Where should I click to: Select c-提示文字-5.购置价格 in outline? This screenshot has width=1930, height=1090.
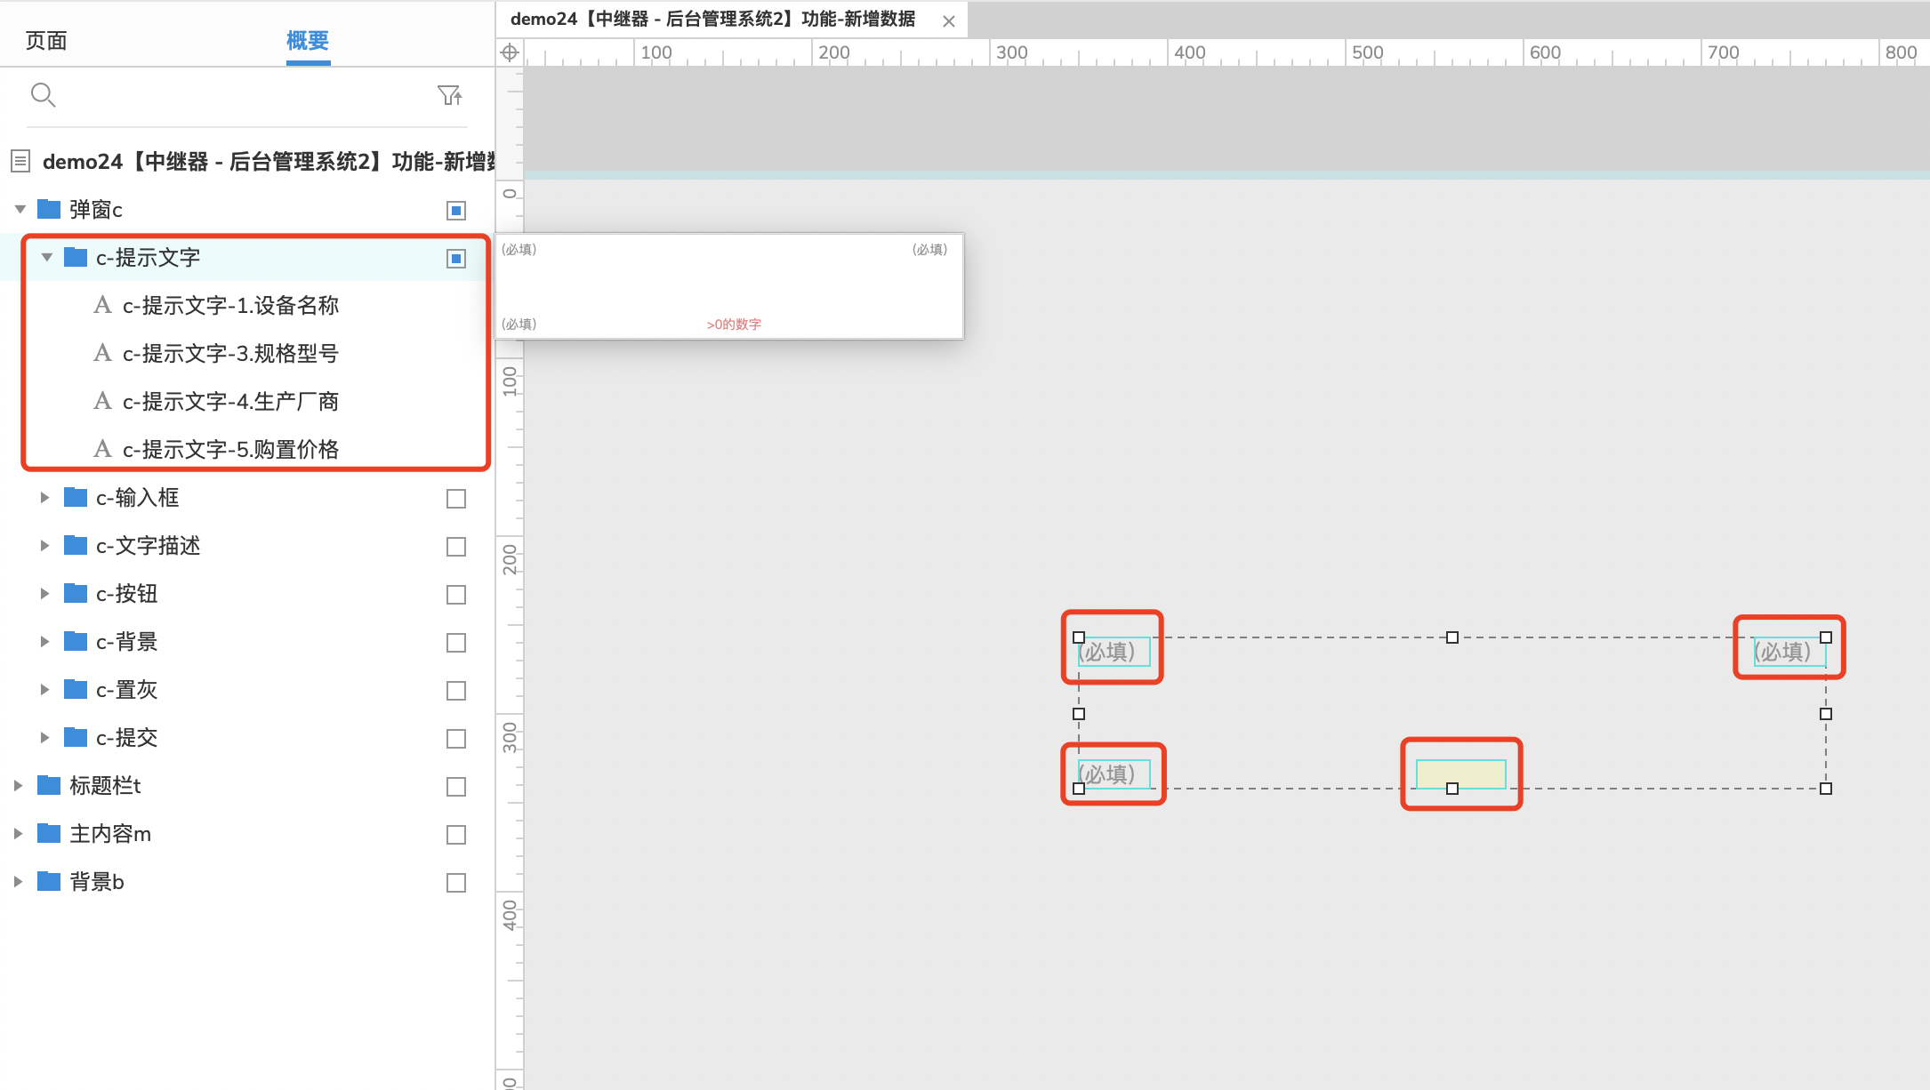230,449
